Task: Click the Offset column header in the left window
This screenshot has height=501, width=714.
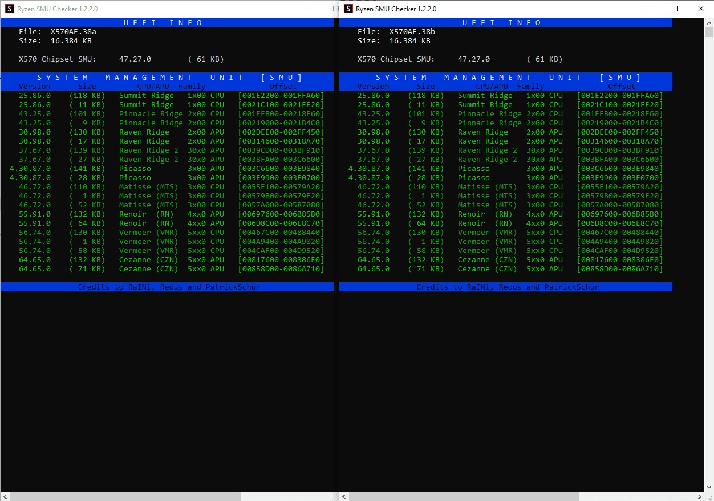Action: click(x=283, y=87)
